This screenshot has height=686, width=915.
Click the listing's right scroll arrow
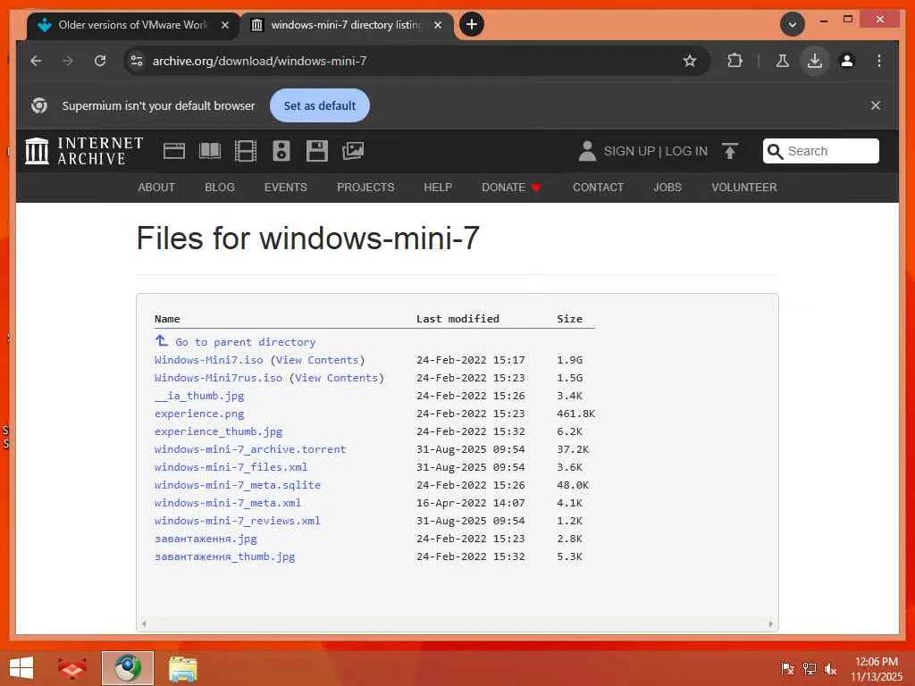pos(770,623)
